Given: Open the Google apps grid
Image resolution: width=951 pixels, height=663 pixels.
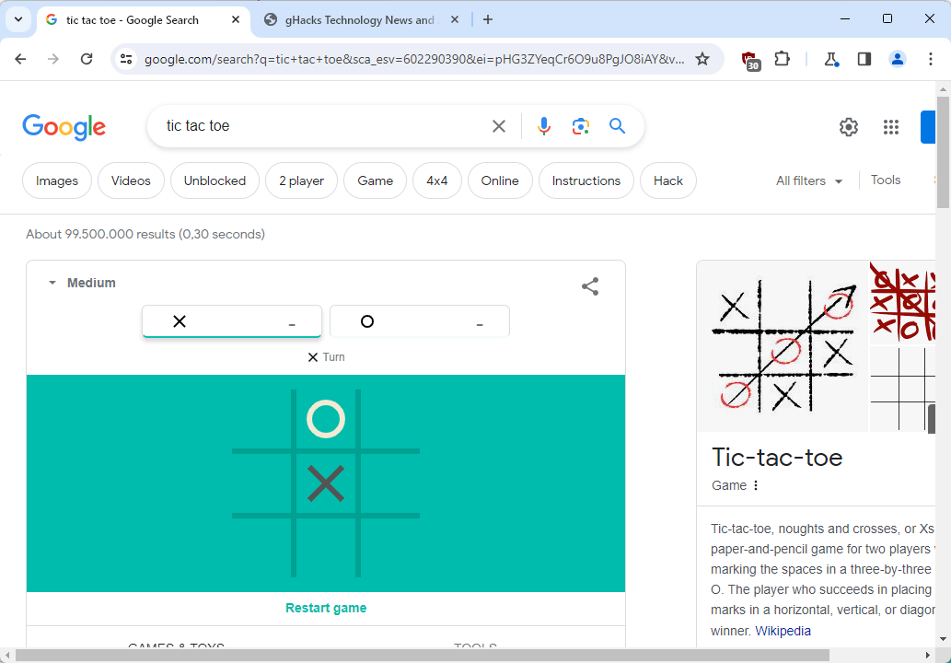Looking at the screenshot, I should (891, 127).
